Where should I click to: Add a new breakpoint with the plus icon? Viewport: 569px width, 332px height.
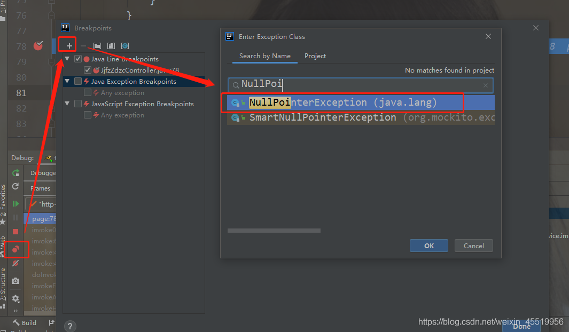coord(69,46)
